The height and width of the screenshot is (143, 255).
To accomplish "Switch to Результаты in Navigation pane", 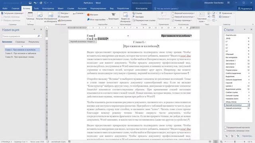I will coord(33,42).
